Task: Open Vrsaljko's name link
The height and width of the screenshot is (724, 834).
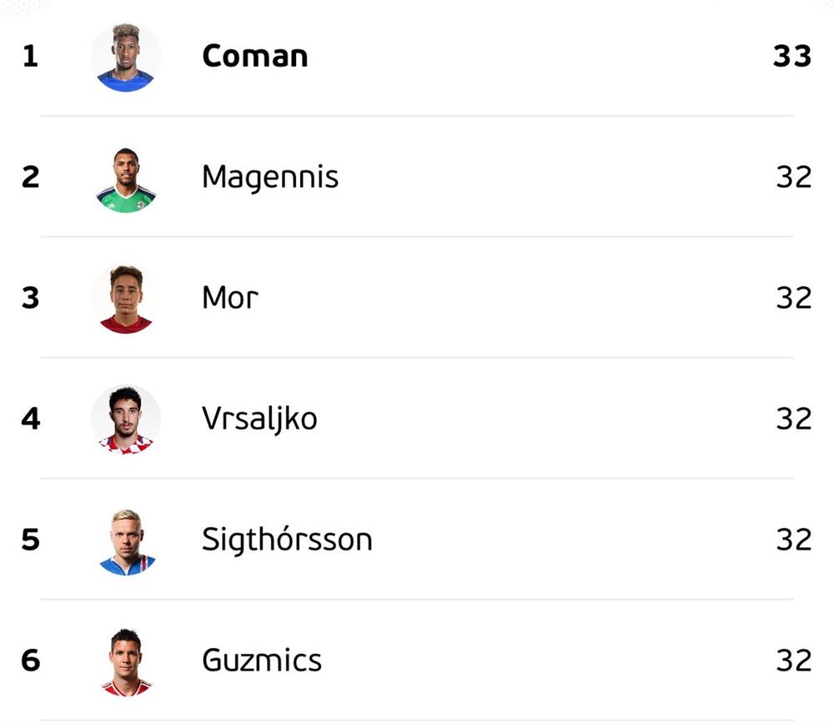Action: 259,419
